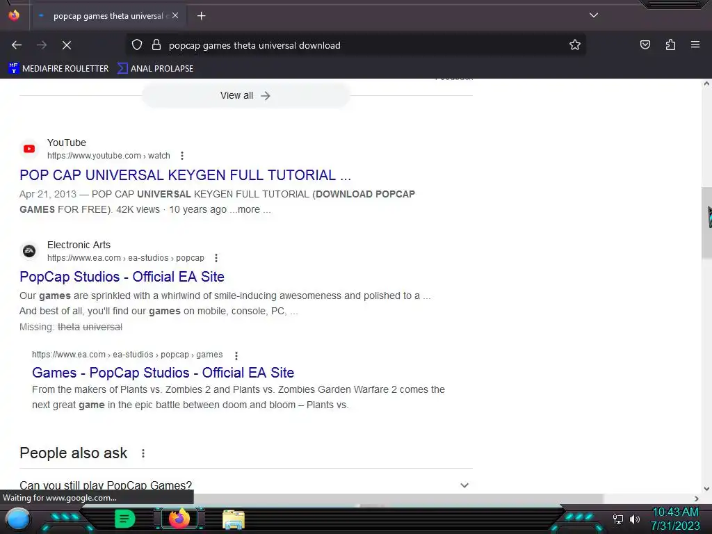Expand 'Can you still play PopCap Games?'
Screen dimensions: 712x534
[246, 485]
